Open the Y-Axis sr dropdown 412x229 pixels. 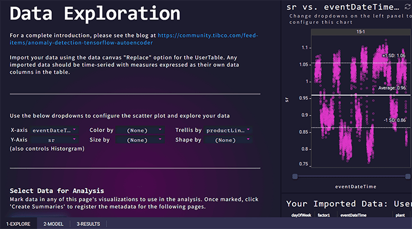click(x=54, y=140)
